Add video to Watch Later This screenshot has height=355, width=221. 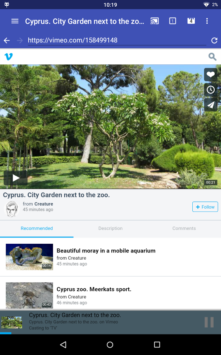(211, 90)
